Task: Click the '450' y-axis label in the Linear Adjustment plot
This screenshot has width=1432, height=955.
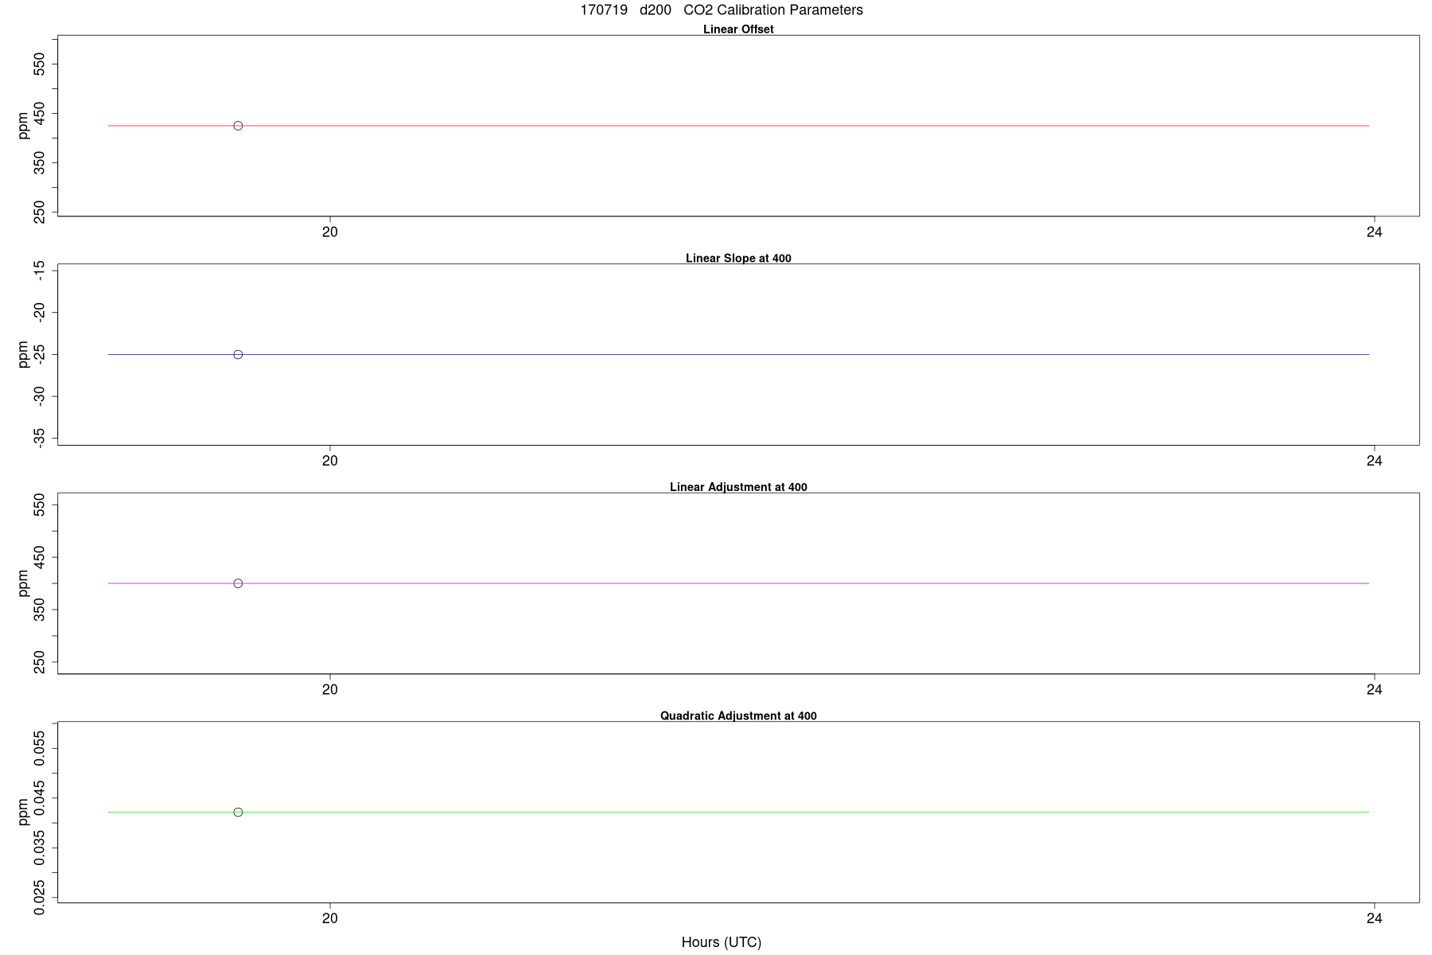Action: [x=39, y=558]
